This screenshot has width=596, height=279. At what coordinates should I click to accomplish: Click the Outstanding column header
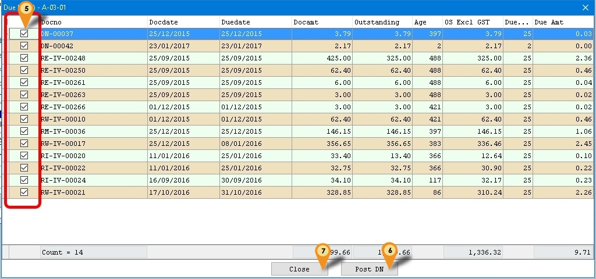pyautogui.click(x=382, y=22)
